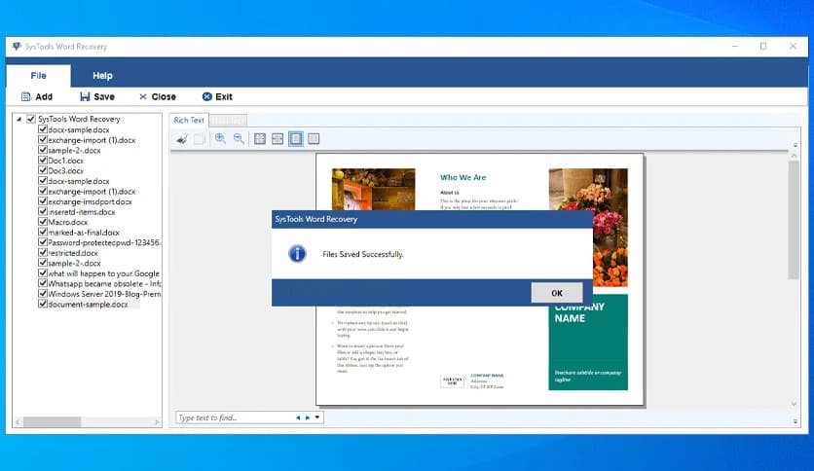
Task: Click the Close toolbar button
Action: [157, 97]
